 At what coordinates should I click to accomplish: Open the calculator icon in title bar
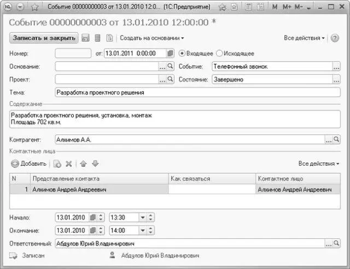click(248, 7)
